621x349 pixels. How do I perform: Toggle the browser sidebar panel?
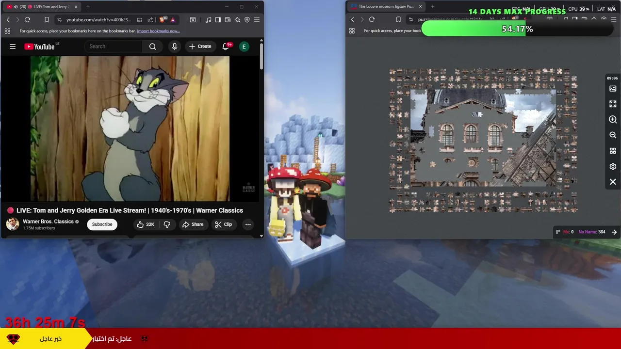pos(218,20)
